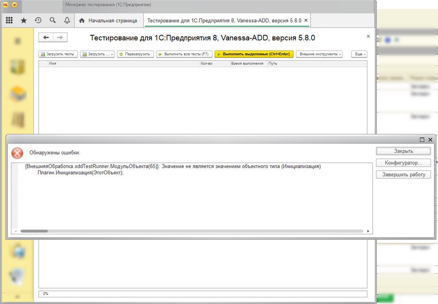Open Favorites star icon

click(24, 20)
